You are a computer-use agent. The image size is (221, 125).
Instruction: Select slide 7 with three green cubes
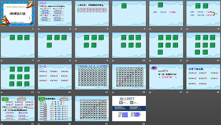[x=18, y=45]
